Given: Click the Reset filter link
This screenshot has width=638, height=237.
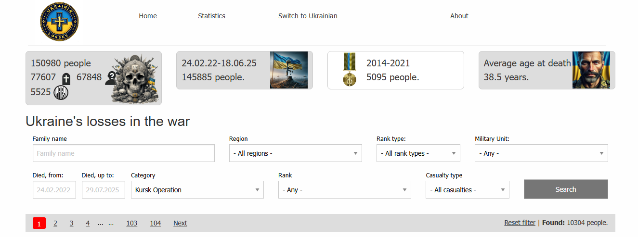Looking at the screenshot, I should pos(520,223).
